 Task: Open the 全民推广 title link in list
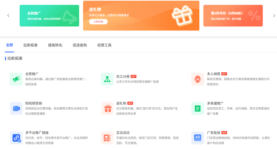pyautogui.click(x=32, y=74)
